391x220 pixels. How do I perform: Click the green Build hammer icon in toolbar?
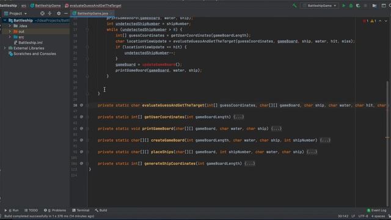294,5
